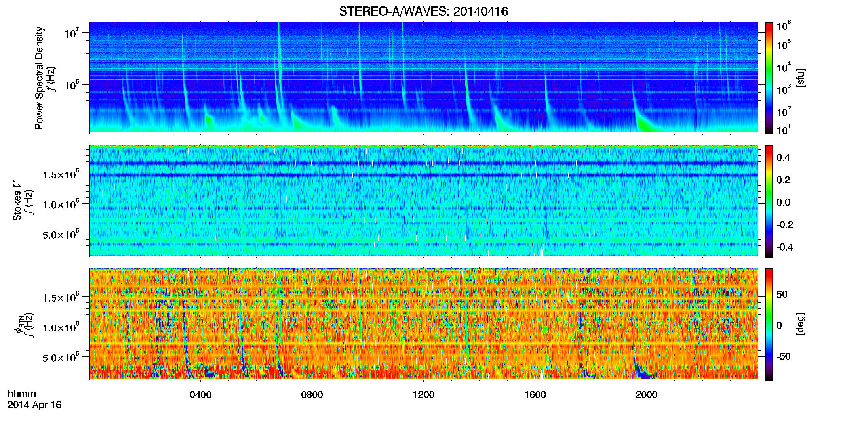
Task: Select the "2014 Apr 16" date label
Action: 34,405
